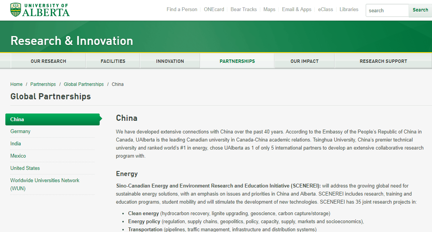
Task: Open the India sidebar link
Action: (16, 143)
